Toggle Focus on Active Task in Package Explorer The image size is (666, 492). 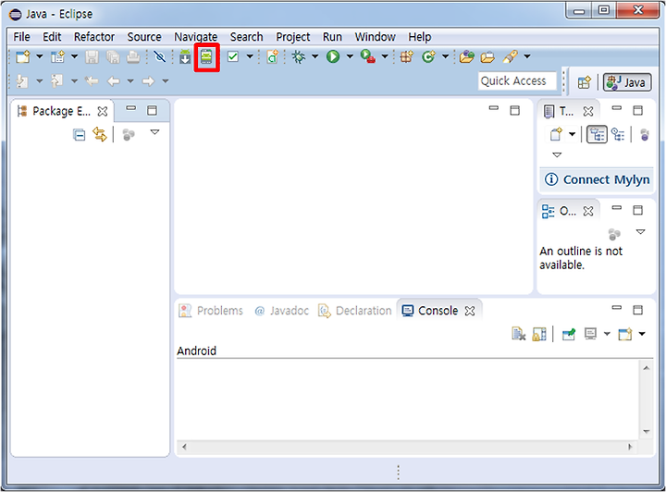coord(129,135)
